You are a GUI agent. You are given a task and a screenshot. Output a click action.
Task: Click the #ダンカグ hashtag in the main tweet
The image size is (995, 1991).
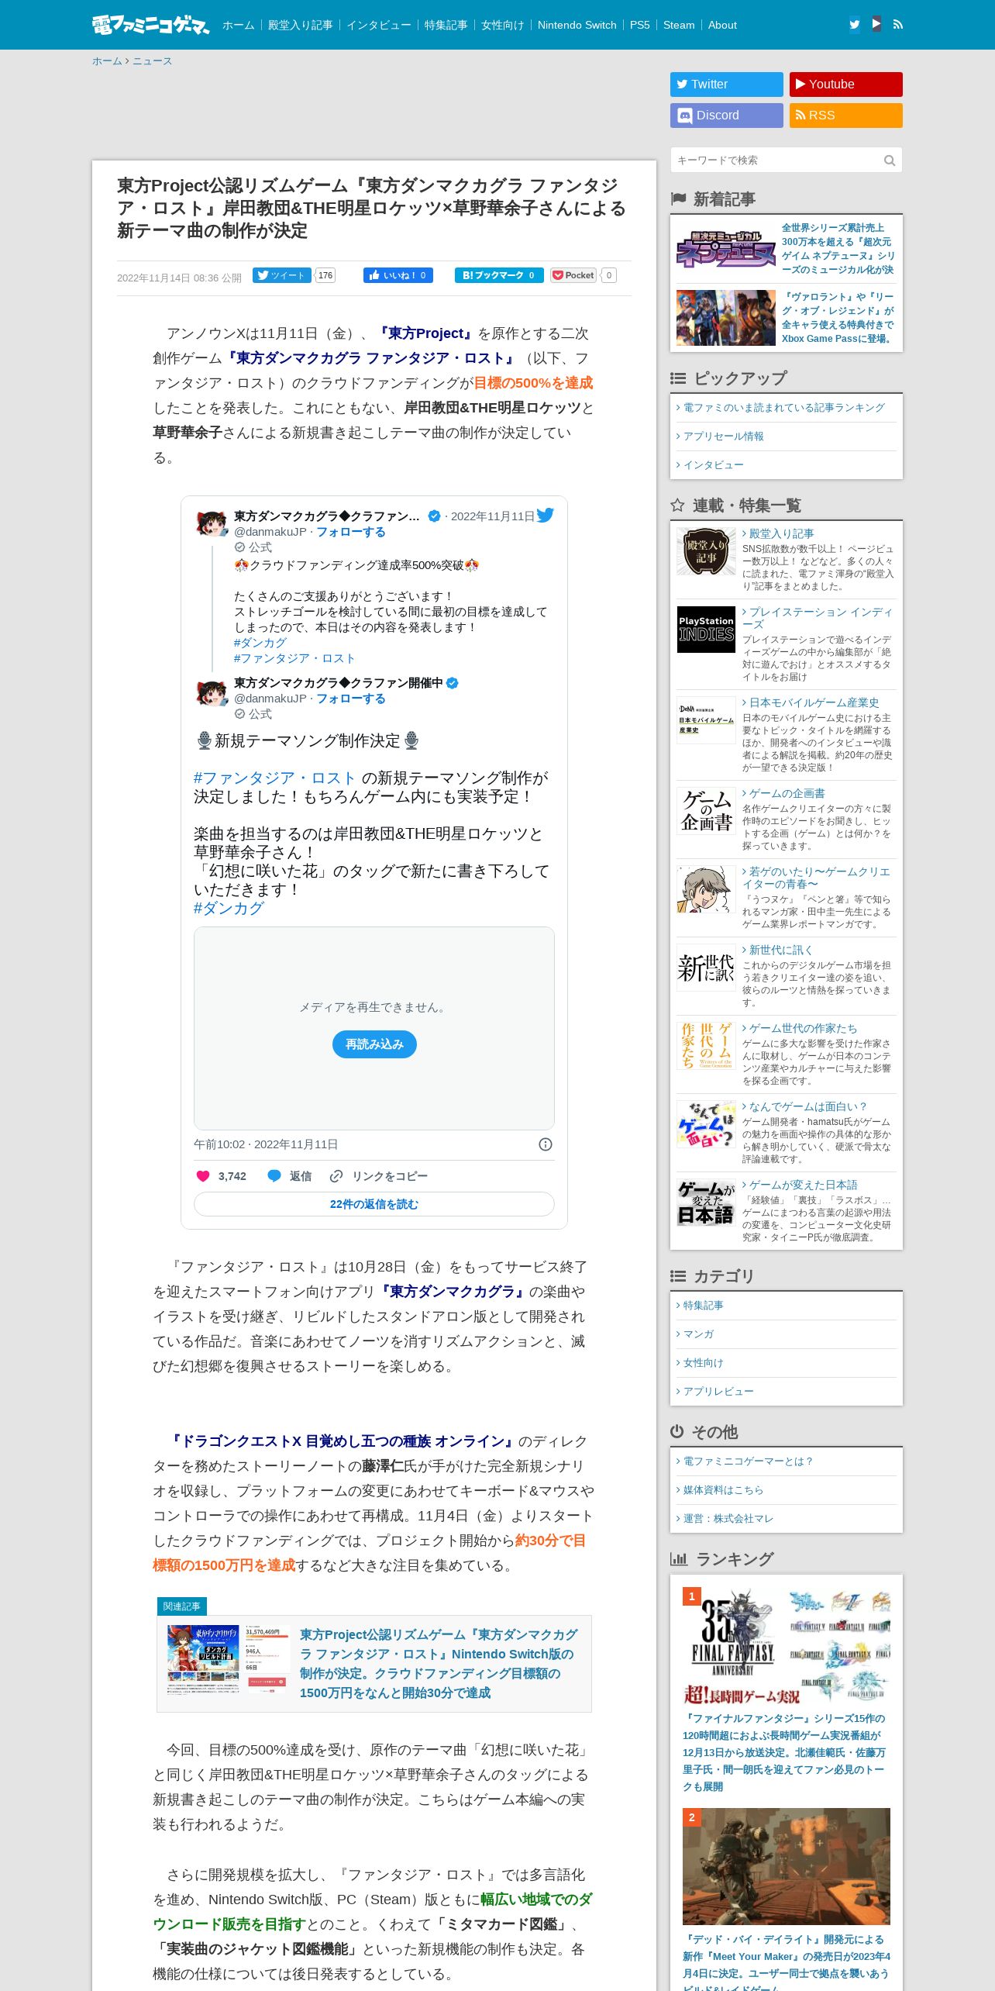(229, 909)
